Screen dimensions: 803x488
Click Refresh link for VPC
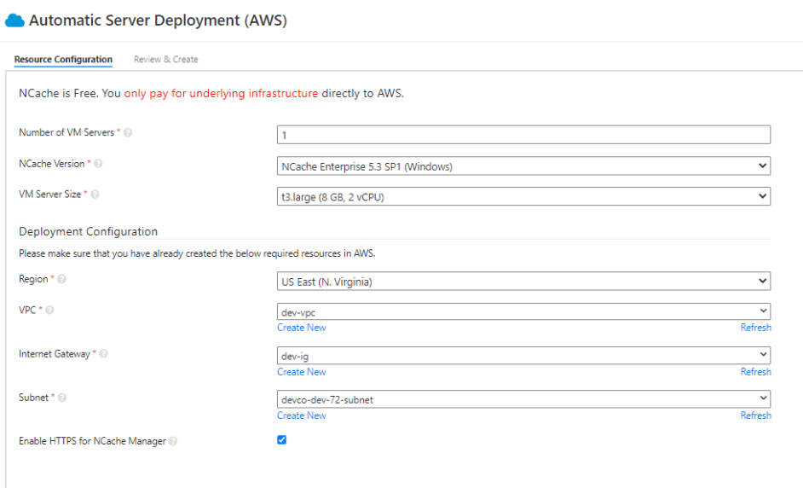point(756,328)
